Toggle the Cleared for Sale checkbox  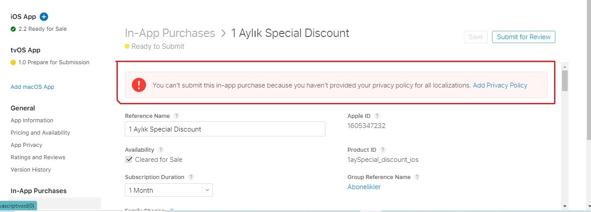pyautogui.click(x=129, y=160)
